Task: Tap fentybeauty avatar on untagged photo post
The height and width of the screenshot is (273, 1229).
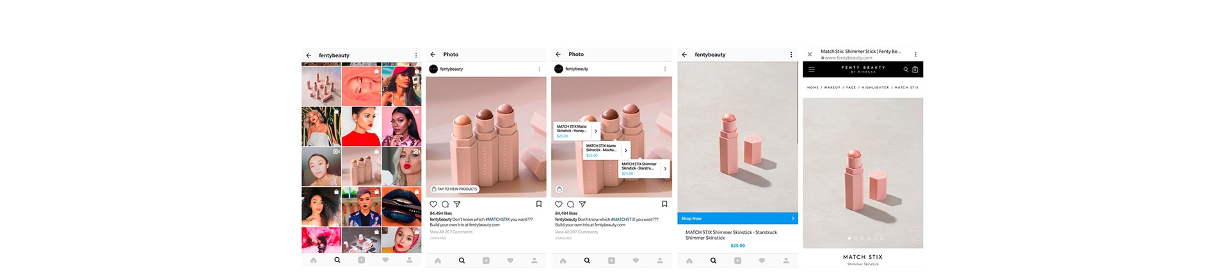Action: pos(433,69)
